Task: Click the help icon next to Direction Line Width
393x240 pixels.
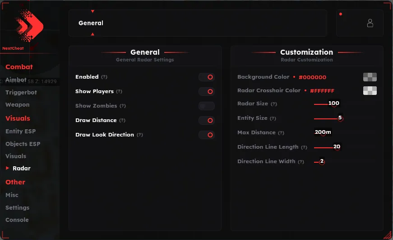Action: (301, 162)
